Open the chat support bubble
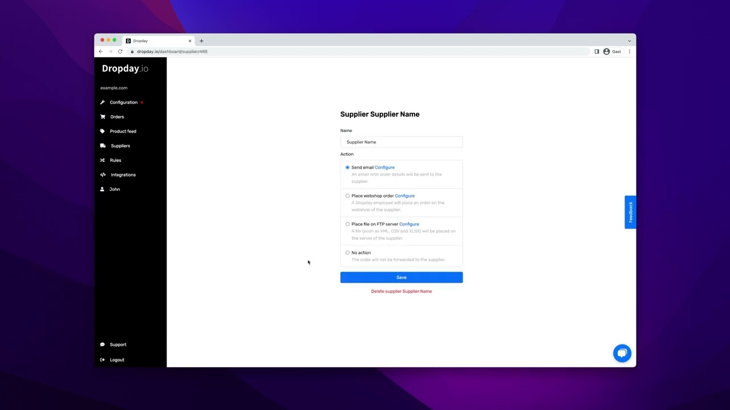This screenshot has height=410, width=730. [622, 353]
